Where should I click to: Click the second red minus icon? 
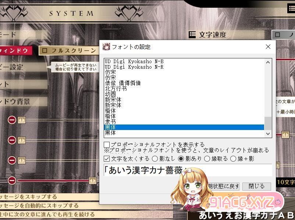[12, 140]
